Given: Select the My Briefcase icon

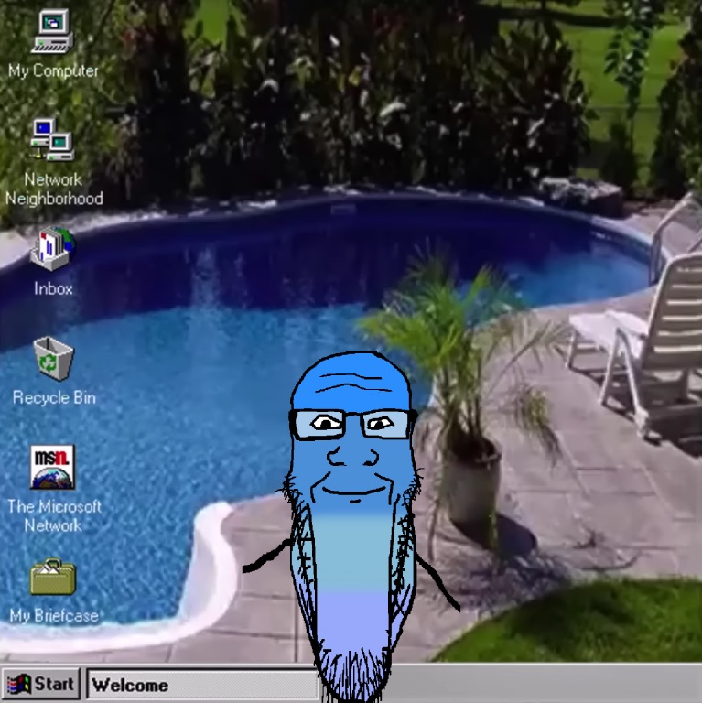Looking at the screenshot, I should pyautogui.click(x=53, y=578).
